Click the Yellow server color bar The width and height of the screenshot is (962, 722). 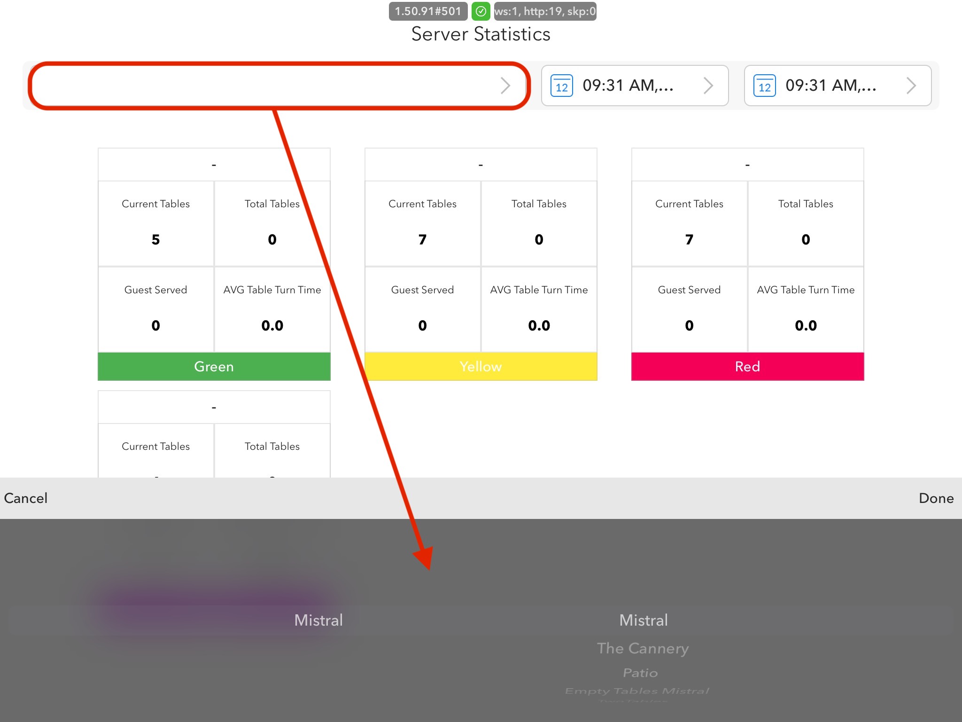[481, 367]
